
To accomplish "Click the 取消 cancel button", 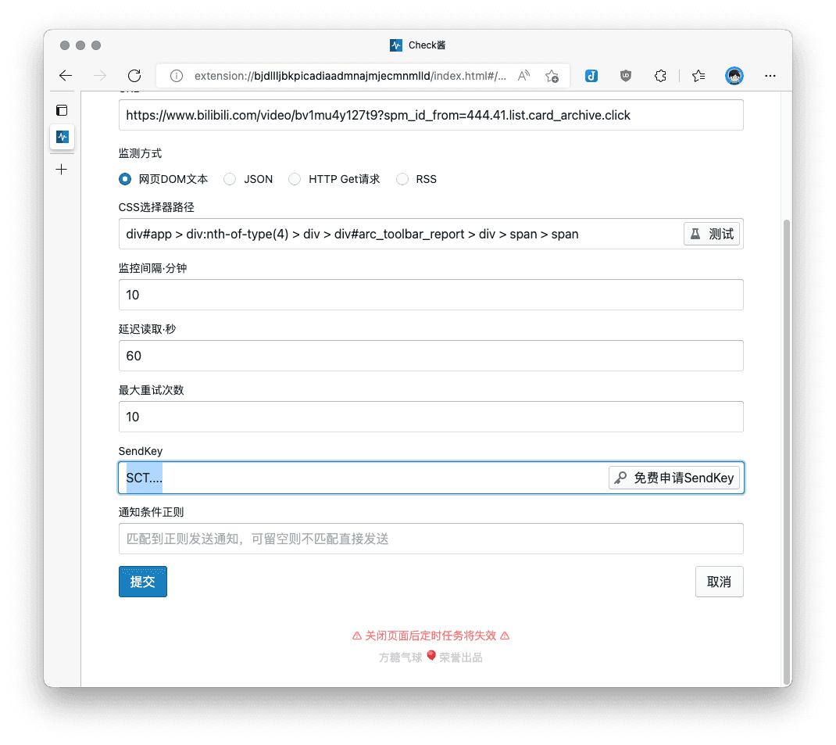I will (719, 582).
